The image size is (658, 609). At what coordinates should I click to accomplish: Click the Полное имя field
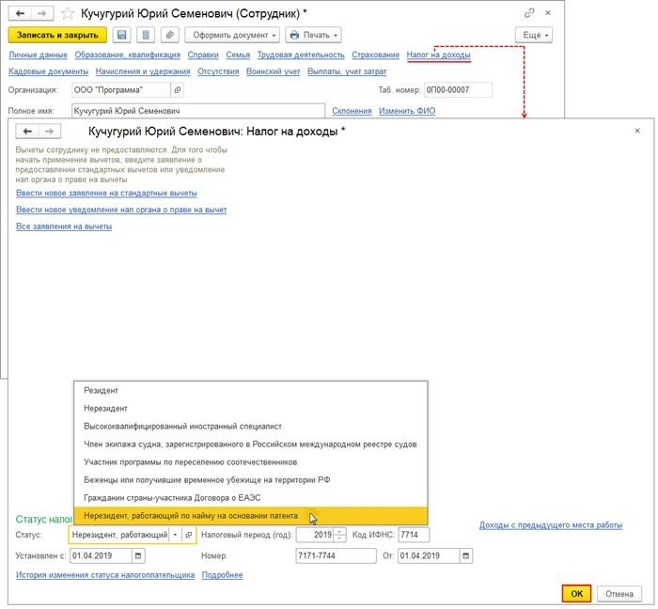pyautogui.click(x=198, y=111)
